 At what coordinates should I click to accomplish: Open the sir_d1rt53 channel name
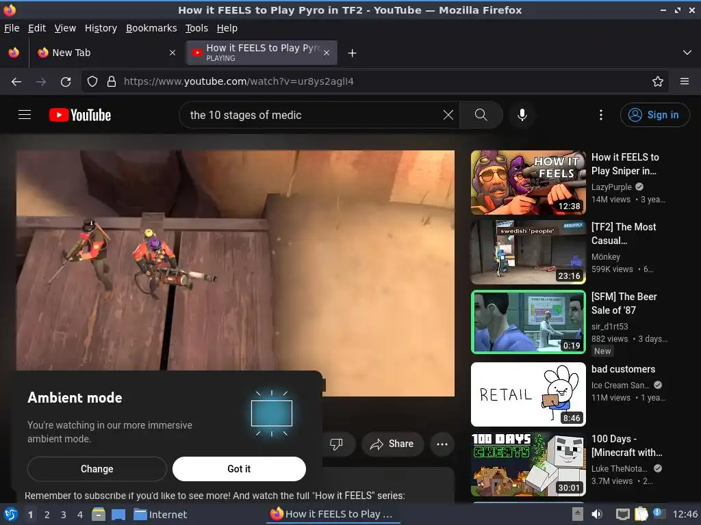(610, 326)
